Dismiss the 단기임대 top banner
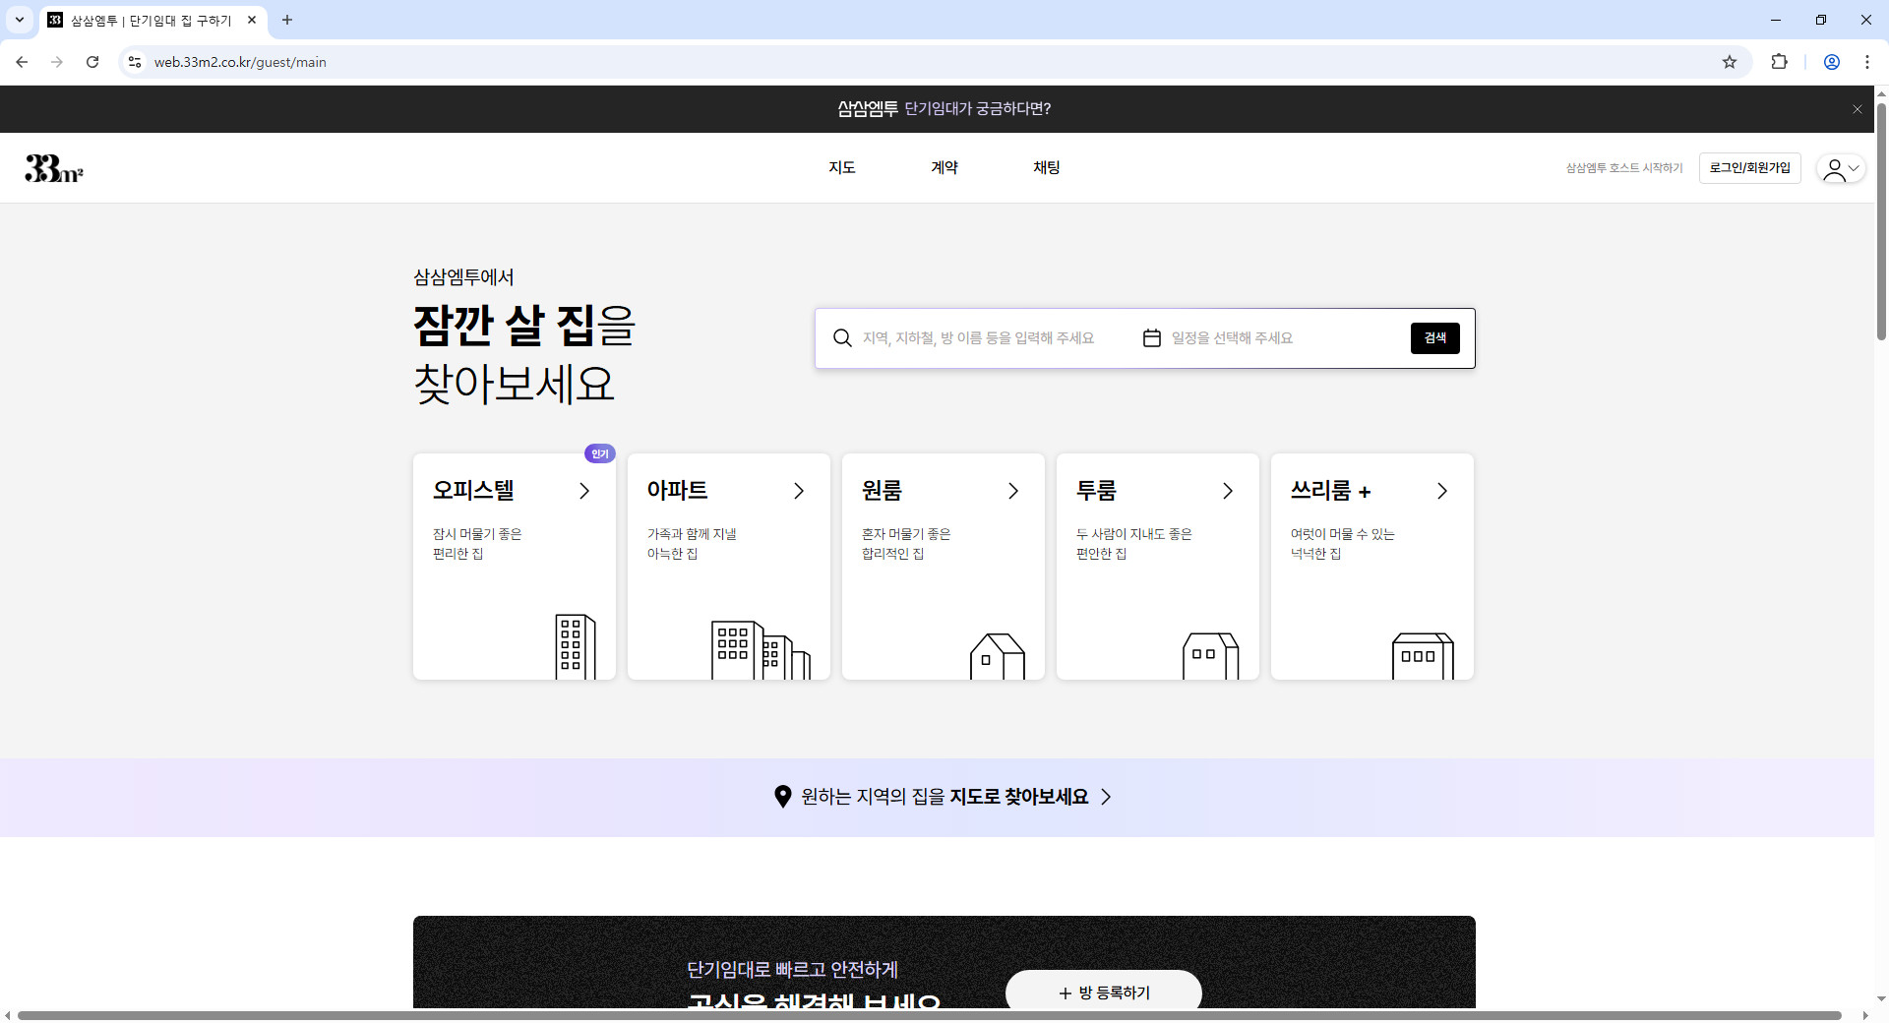The image size is (1889, 1023). [1858, 108]
